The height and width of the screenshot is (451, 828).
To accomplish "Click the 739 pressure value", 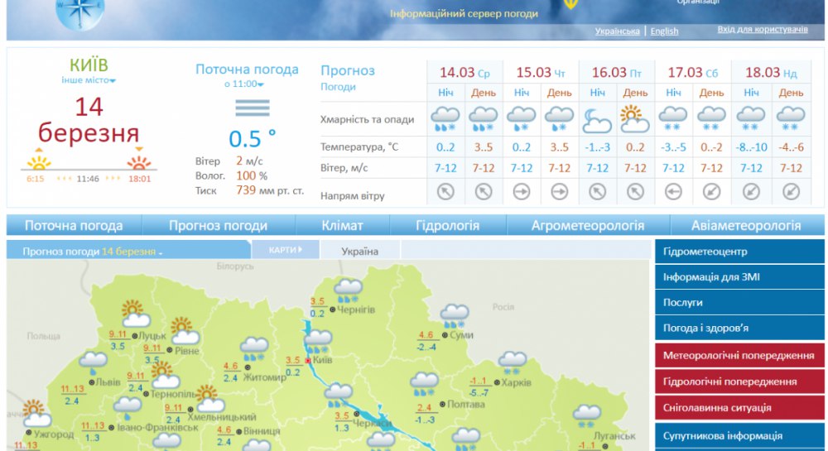I will point(246,190).
